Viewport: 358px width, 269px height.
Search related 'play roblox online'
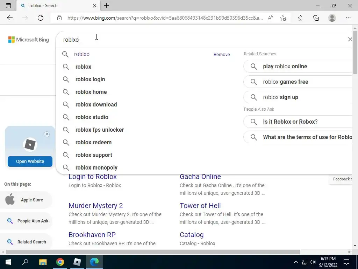point(298,66)
